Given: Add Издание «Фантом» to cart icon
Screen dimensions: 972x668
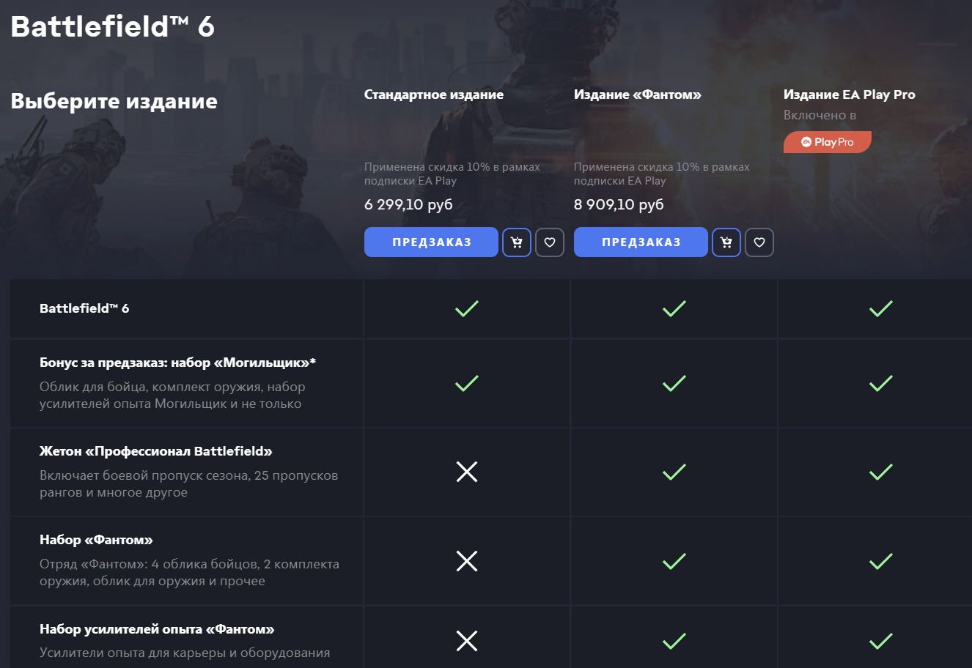Looking at the screenshot, I should pos(726,242).
